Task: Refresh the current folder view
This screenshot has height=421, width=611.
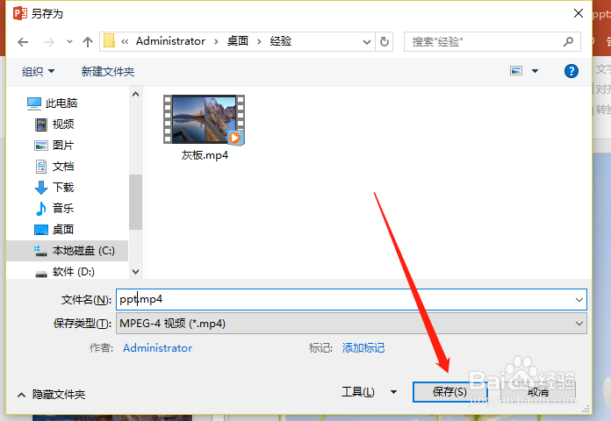Action: (x=385, y=42)
